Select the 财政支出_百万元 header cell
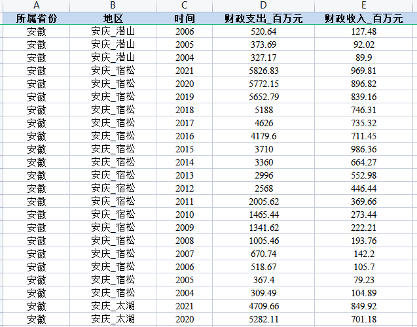The height and width of the screenshot is (327, 417). point(264,18)
